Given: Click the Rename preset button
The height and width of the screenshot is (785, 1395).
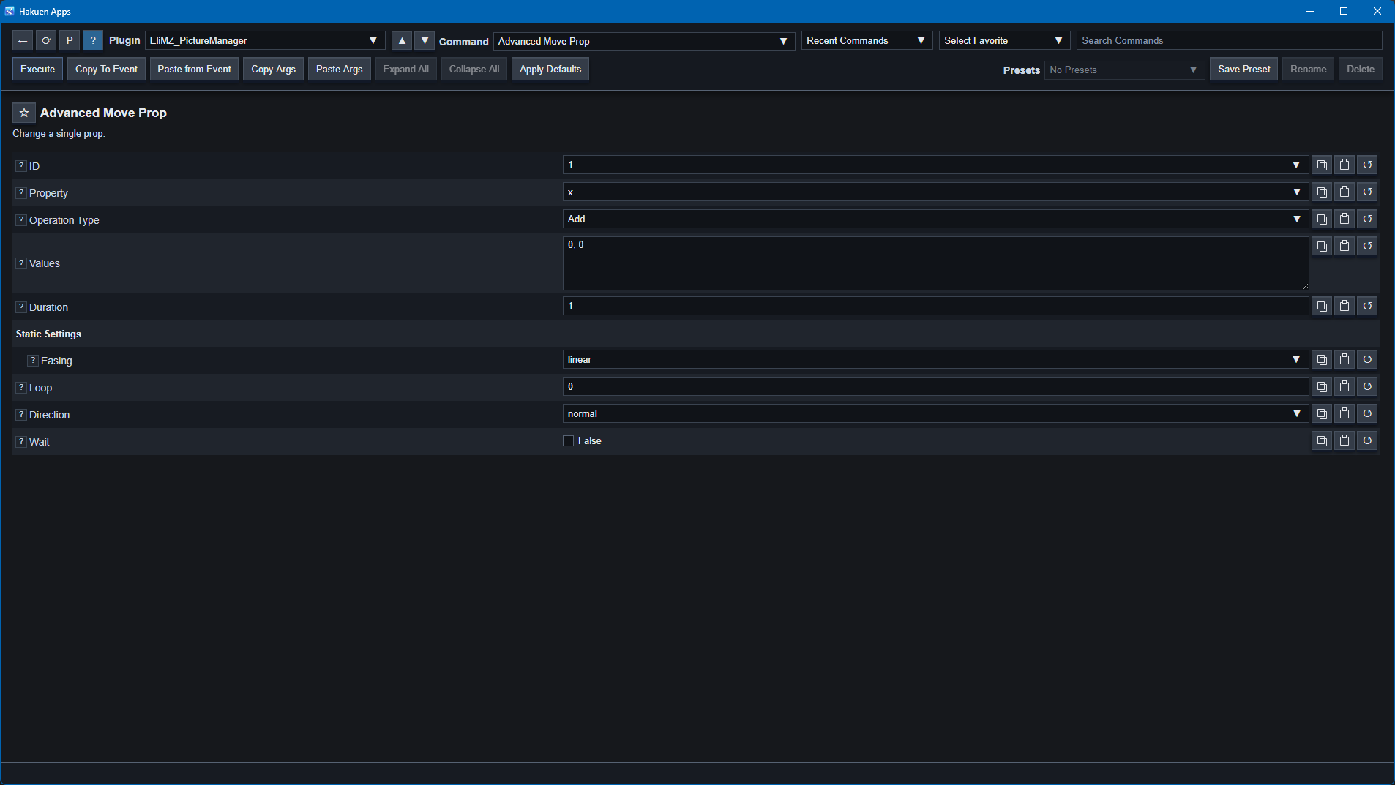Looking at the screenshot, I should (x=1309, y=70).
